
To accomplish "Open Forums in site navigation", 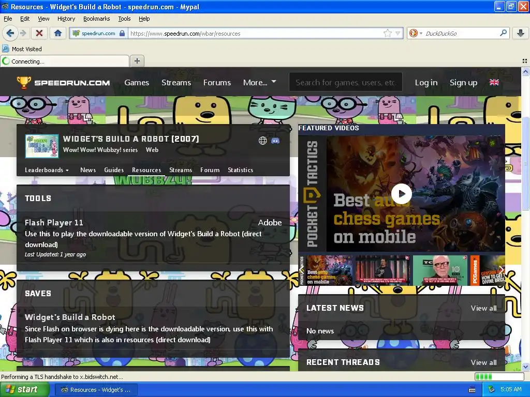I will point(217,82).
